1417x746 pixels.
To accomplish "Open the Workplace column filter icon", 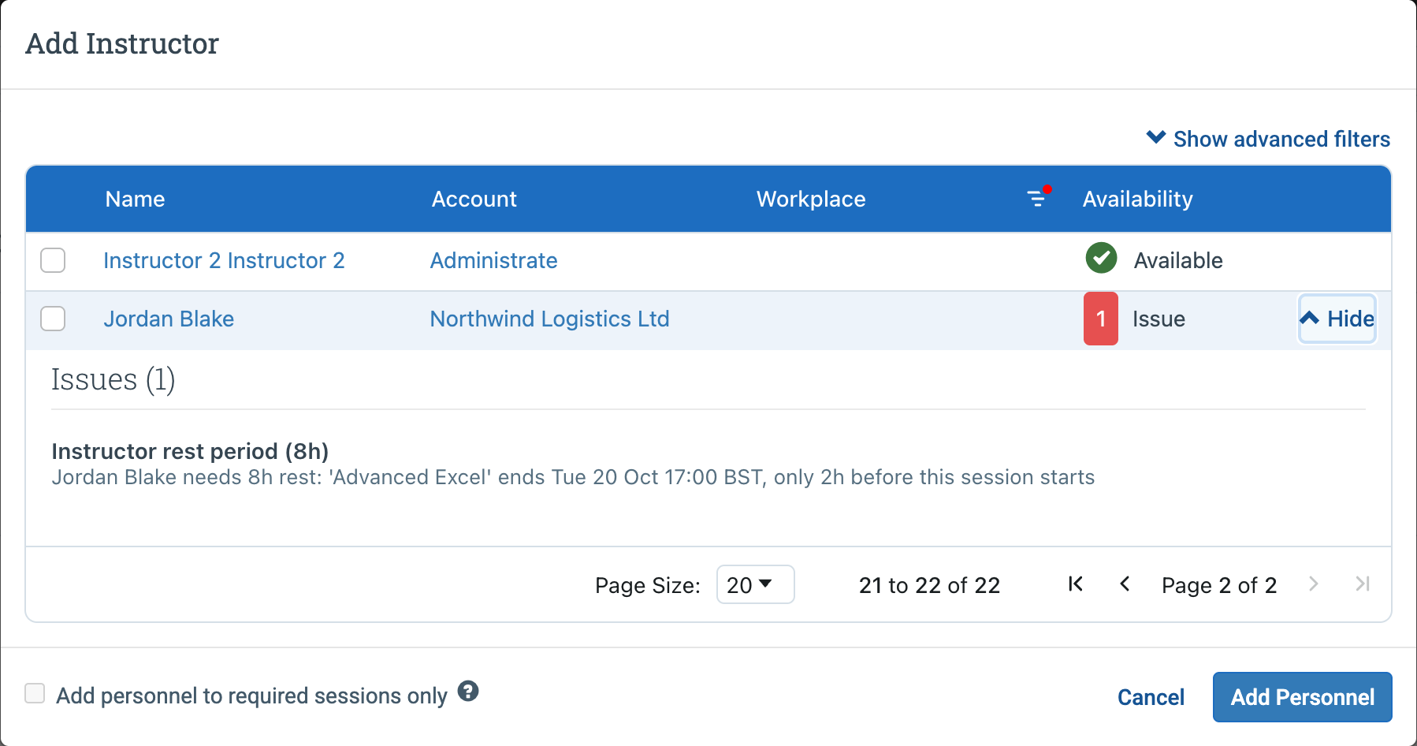I will tap(1039, 197).
